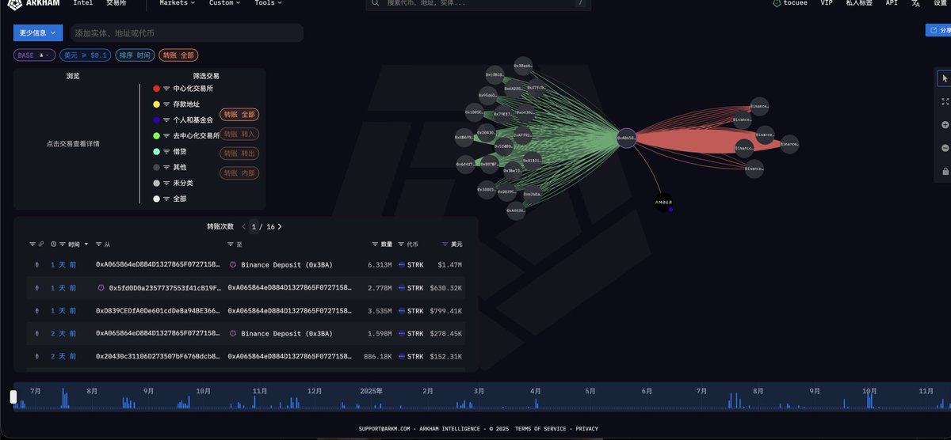This screenshot has width=951, height=440.
Task: Select 转账 内部 filter pill
Action: pyautogui.click(x=239, y=173)
